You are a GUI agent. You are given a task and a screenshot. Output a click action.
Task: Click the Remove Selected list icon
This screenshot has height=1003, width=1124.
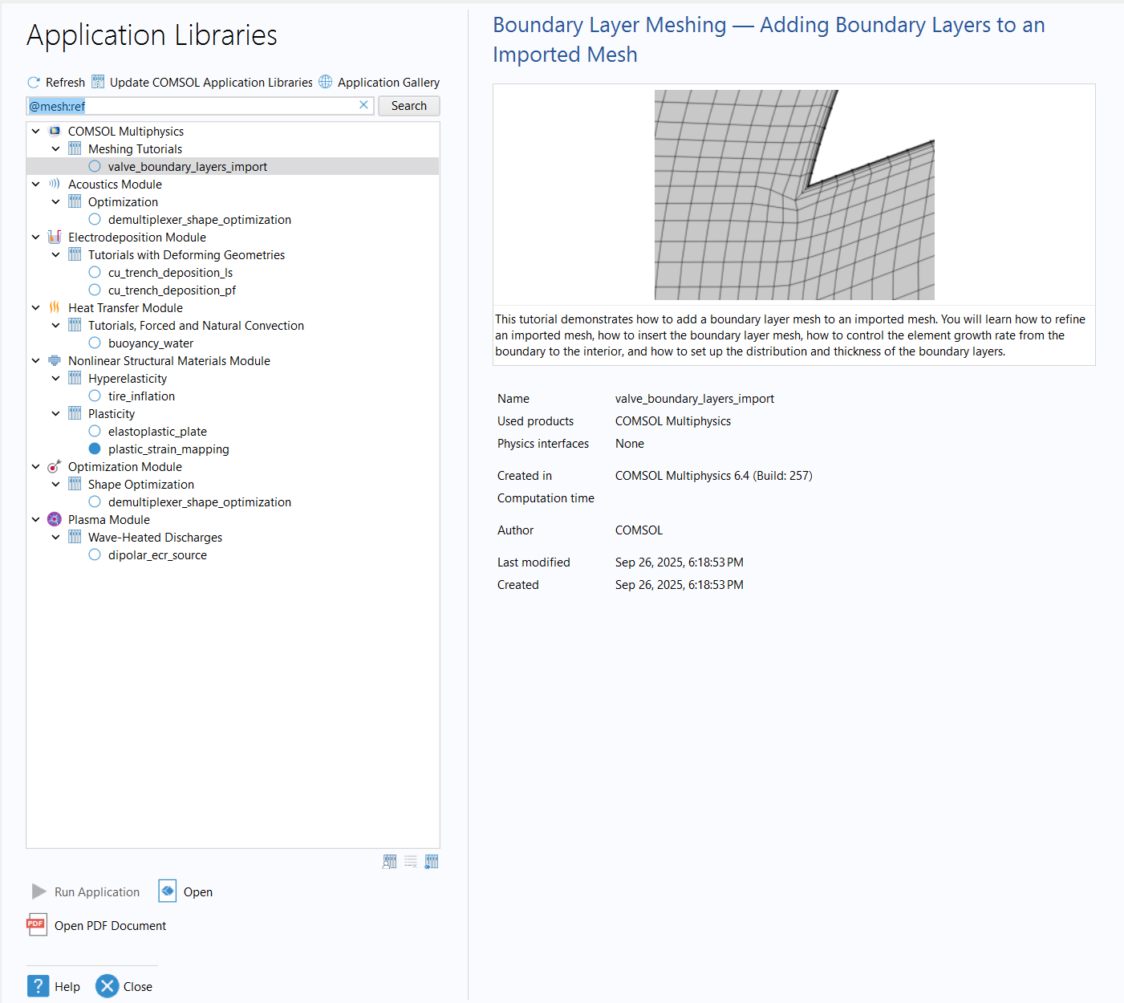411,862
